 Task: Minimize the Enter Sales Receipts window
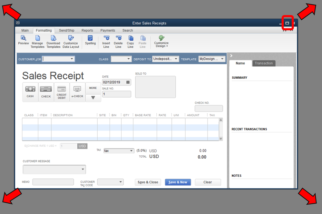click(280, 24)
